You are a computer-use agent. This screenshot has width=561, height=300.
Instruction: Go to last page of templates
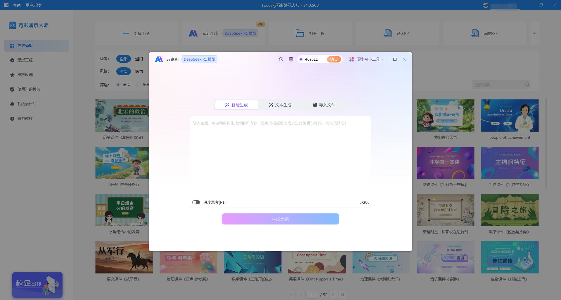[342, 294]
